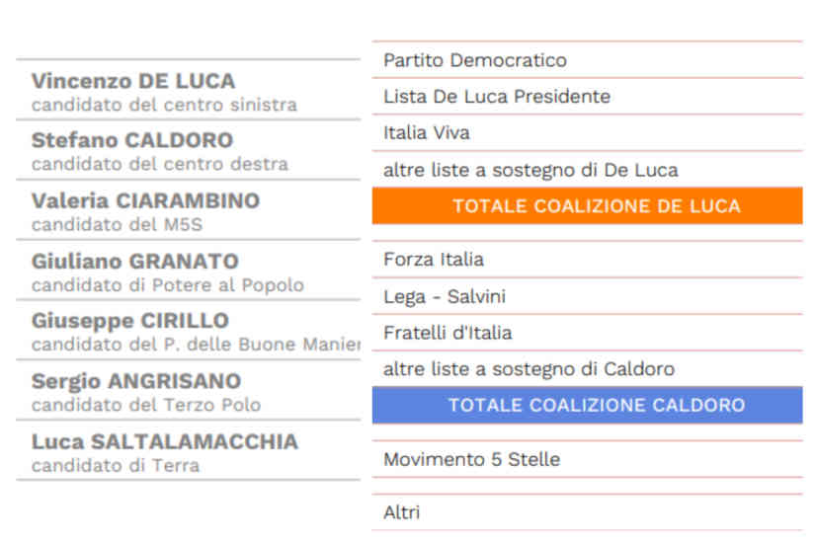815x543 pixels.
Task: Open altre liste a sostegno di De Luca
Action: pyautogui.click(x=588, y=170)
